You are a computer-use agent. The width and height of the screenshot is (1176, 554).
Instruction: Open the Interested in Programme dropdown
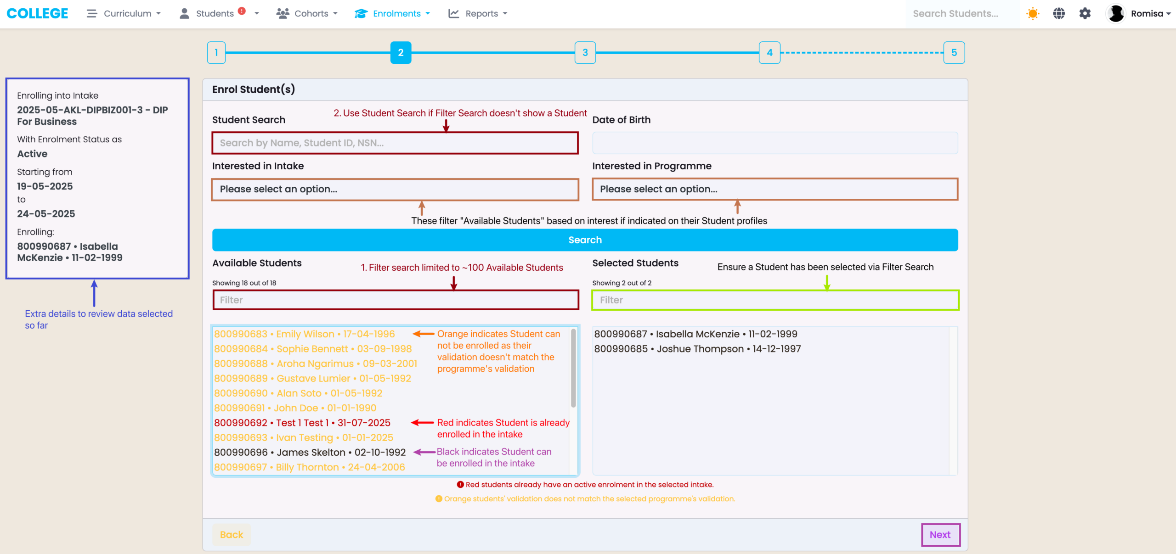[775, 189]
